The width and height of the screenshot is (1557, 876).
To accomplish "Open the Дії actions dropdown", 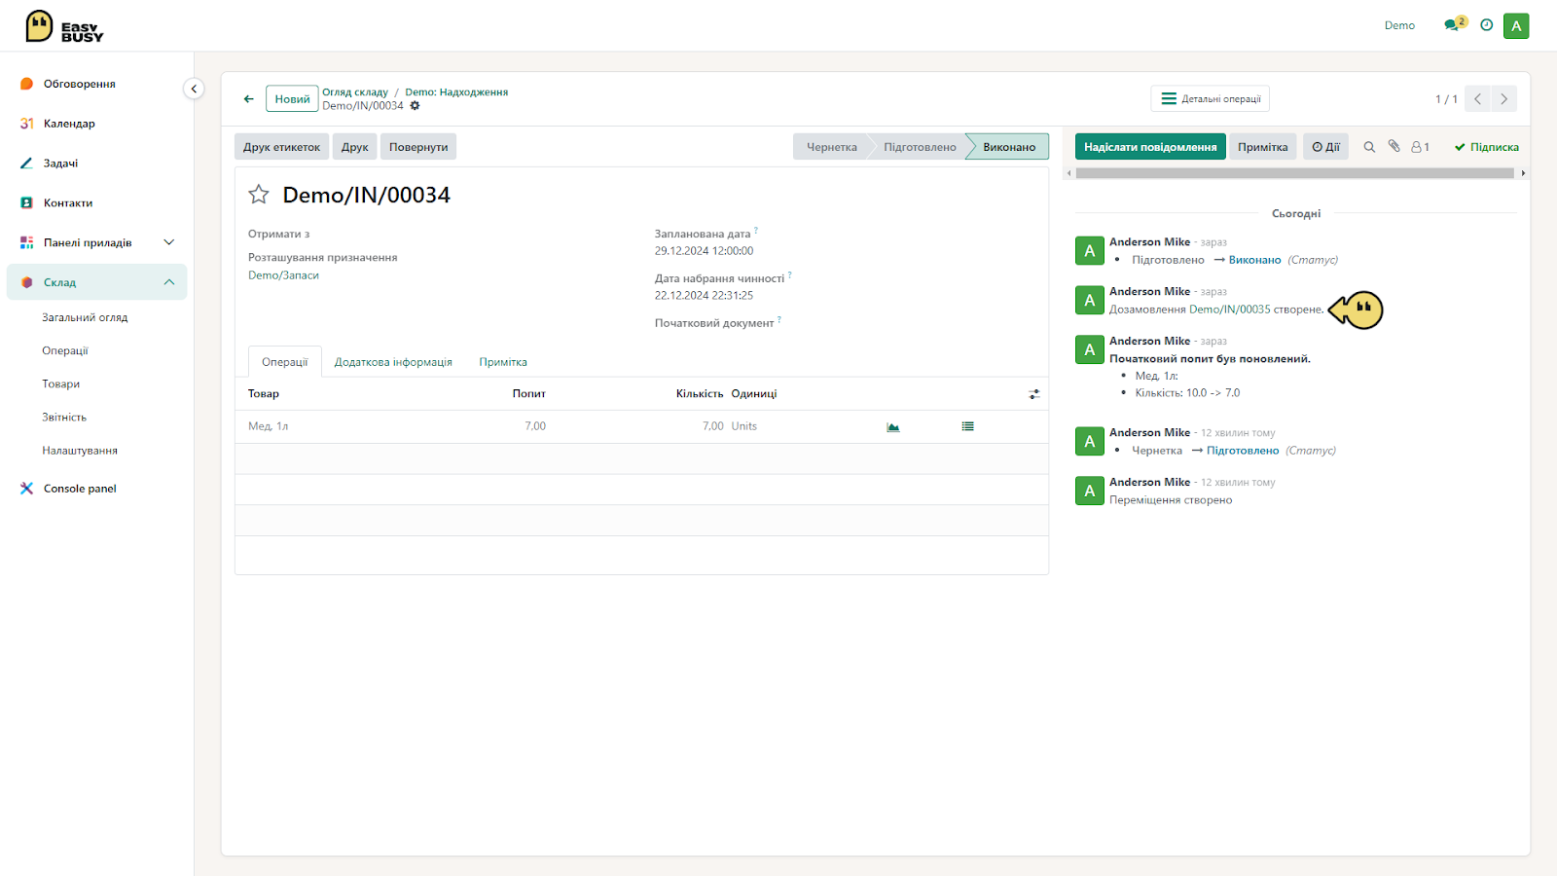I will coord(1326,147).
